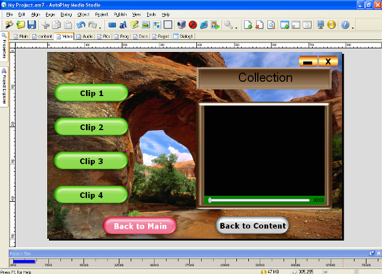Open the zoom magnifier dropdown arrow
This screenshot has width=382, height=274.
point(236,26)
